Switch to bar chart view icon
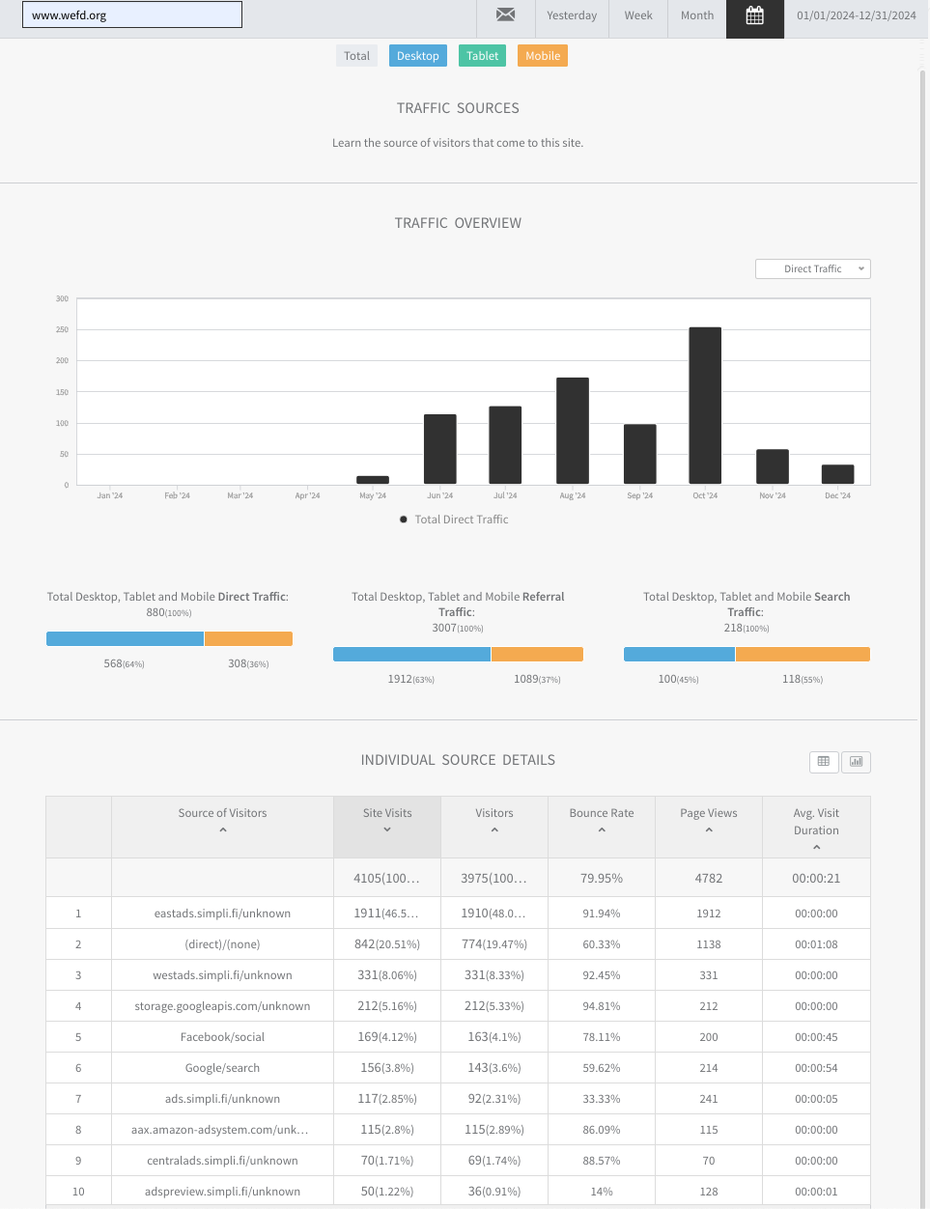This screenshot has width=930, height=1209. point(856,761)
